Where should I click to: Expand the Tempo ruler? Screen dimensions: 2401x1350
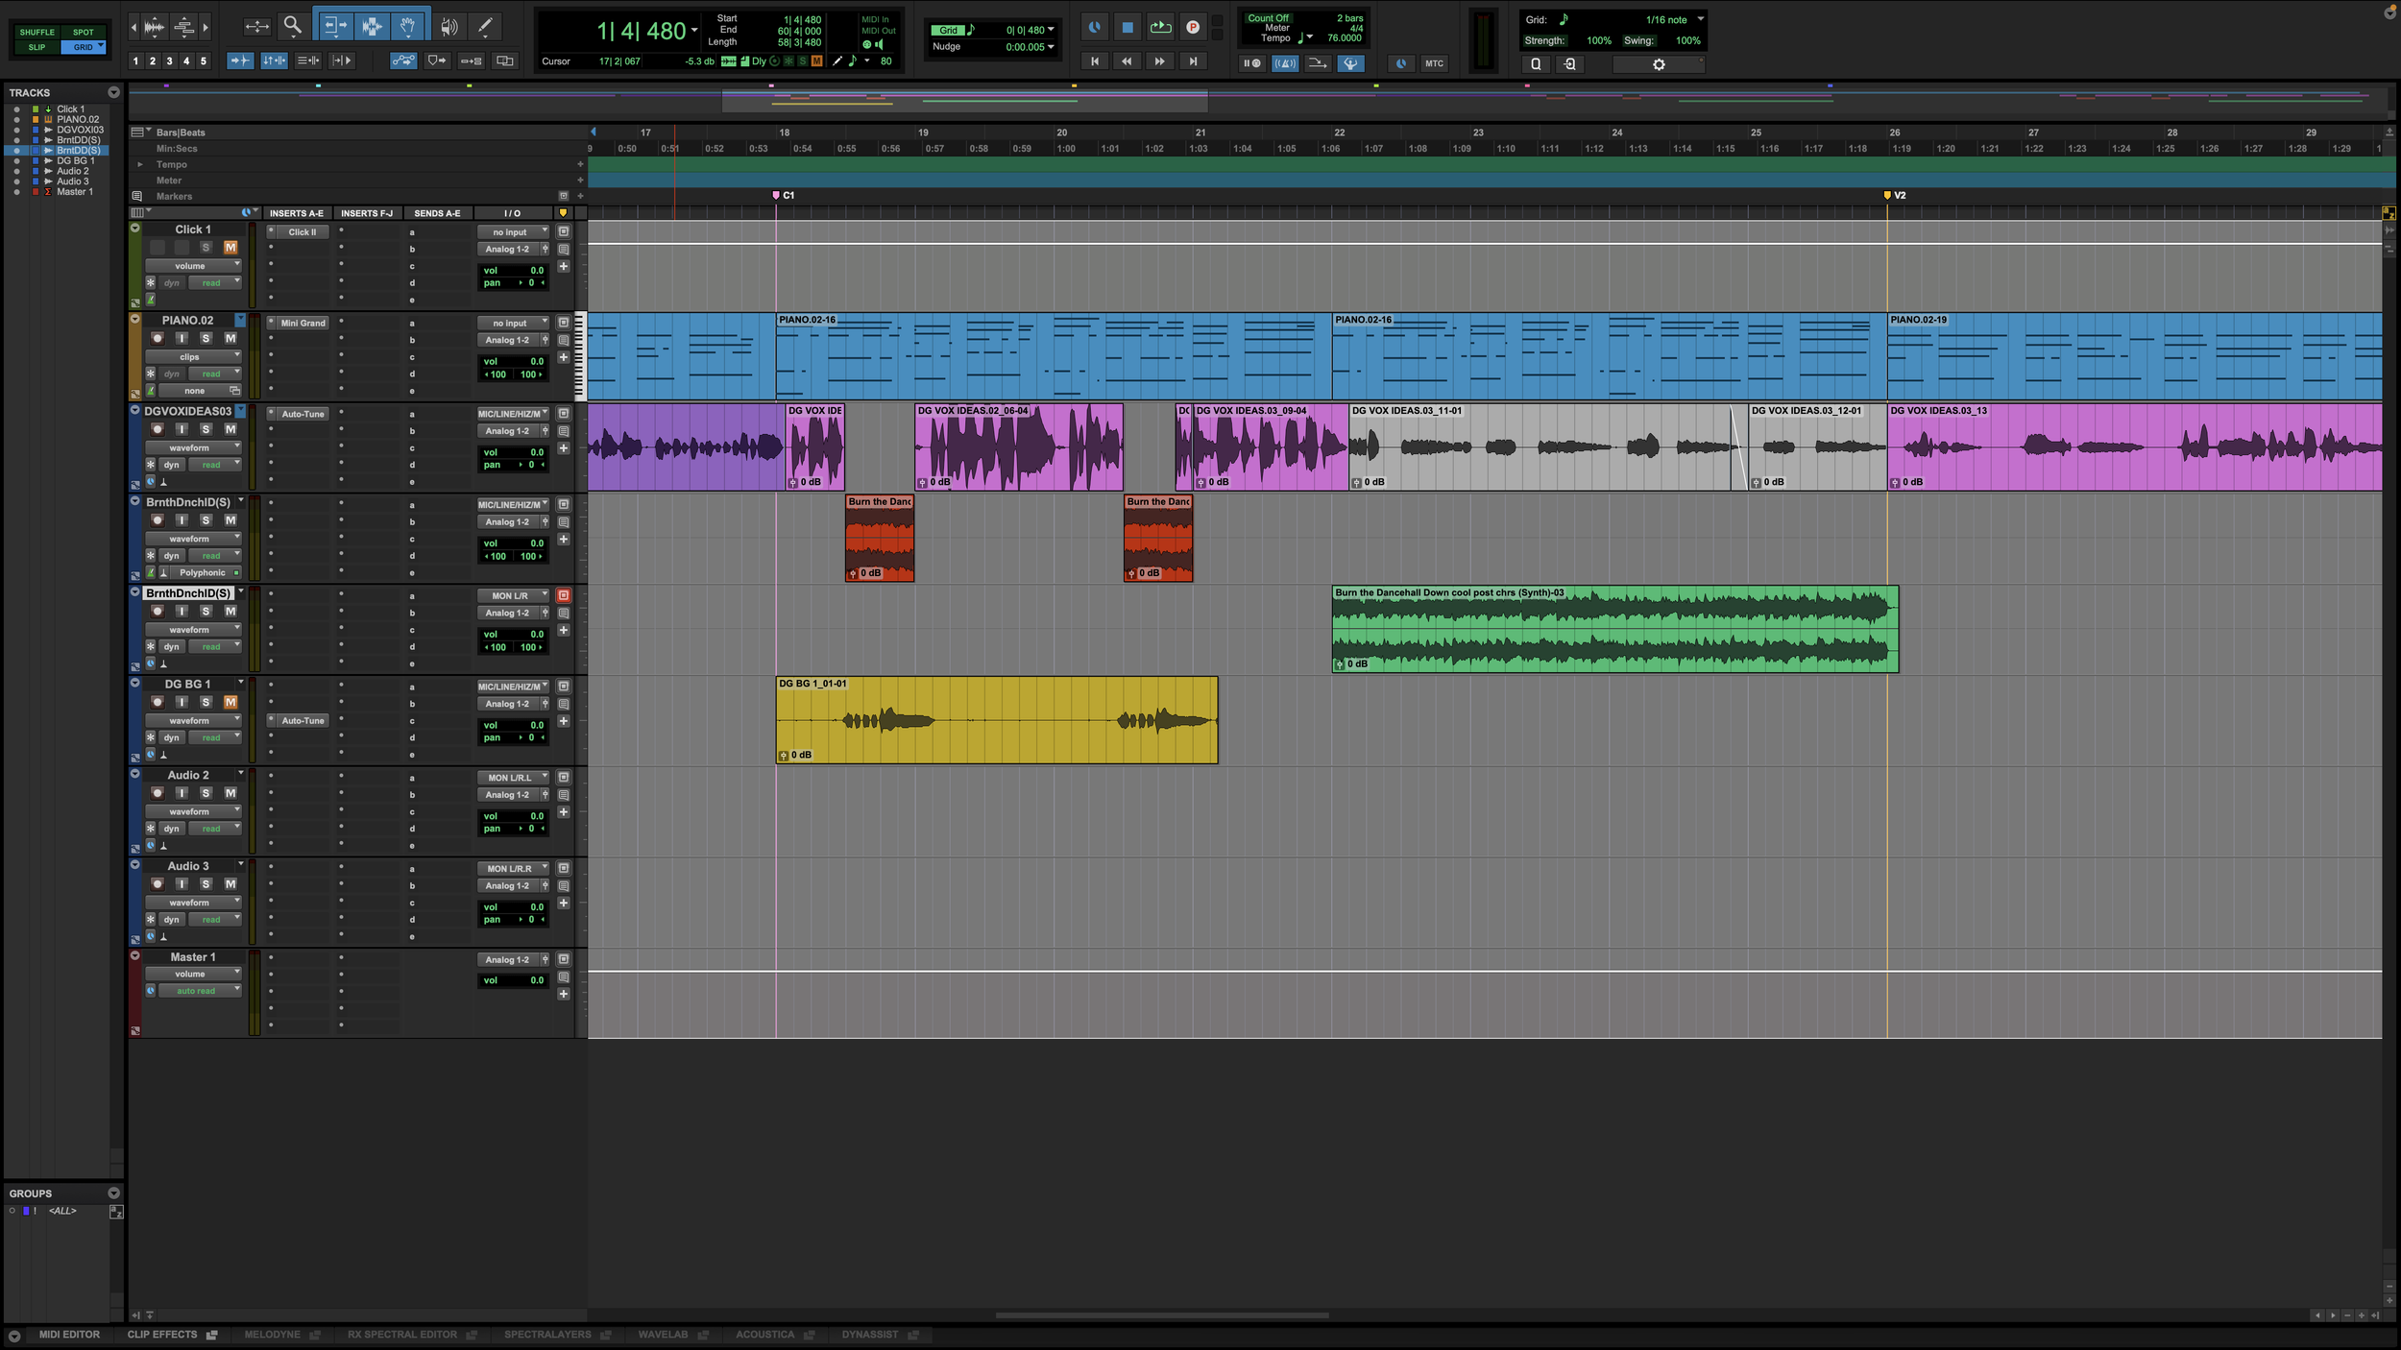[x=140, y=164]
